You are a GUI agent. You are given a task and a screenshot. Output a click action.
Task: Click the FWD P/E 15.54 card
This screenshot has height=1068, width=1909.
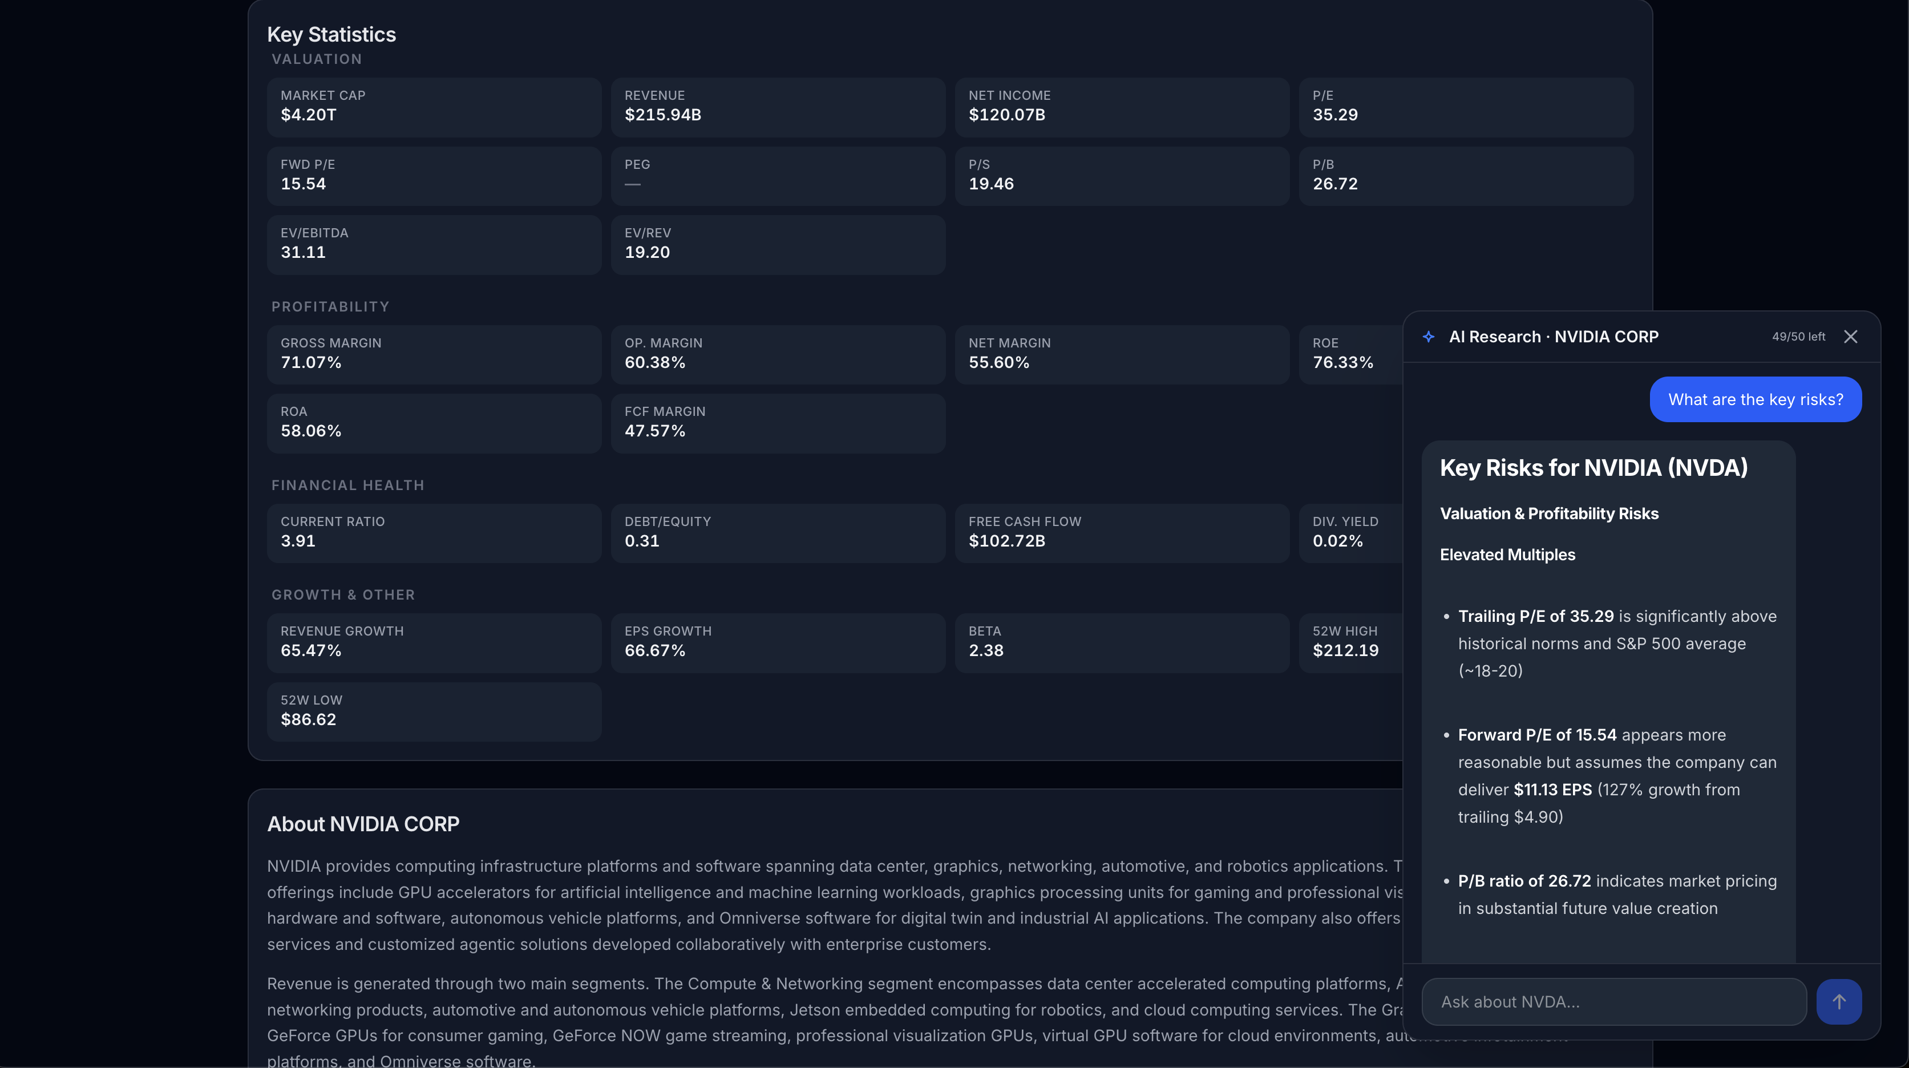434,176
